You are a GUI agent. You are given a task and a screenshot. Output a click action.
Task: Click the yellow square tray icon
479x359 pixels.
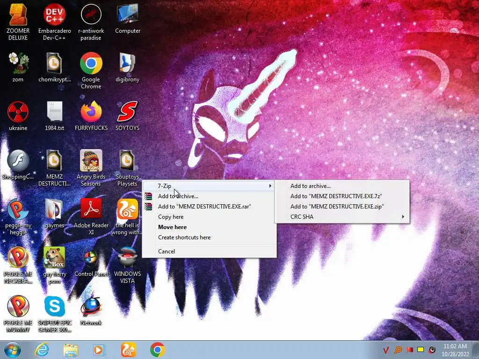point(421,350)
